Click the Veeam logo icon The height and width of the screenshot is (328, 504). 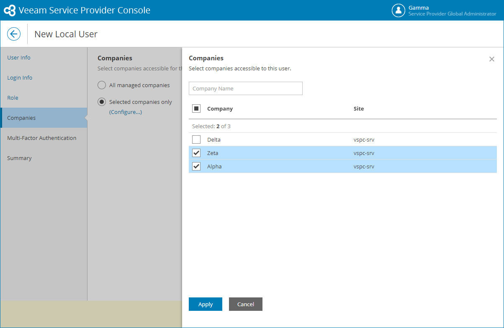coord(10,10)
